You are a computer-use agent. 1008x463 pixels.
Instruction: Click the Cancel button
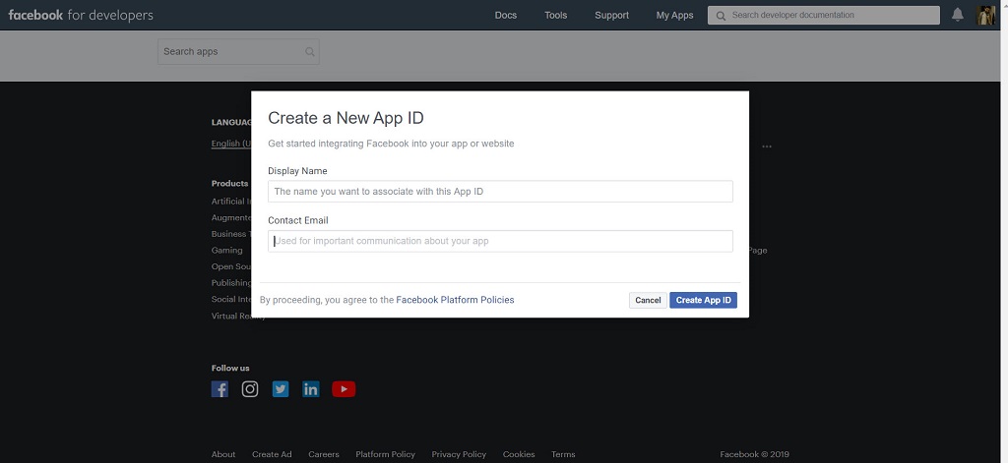648,300
